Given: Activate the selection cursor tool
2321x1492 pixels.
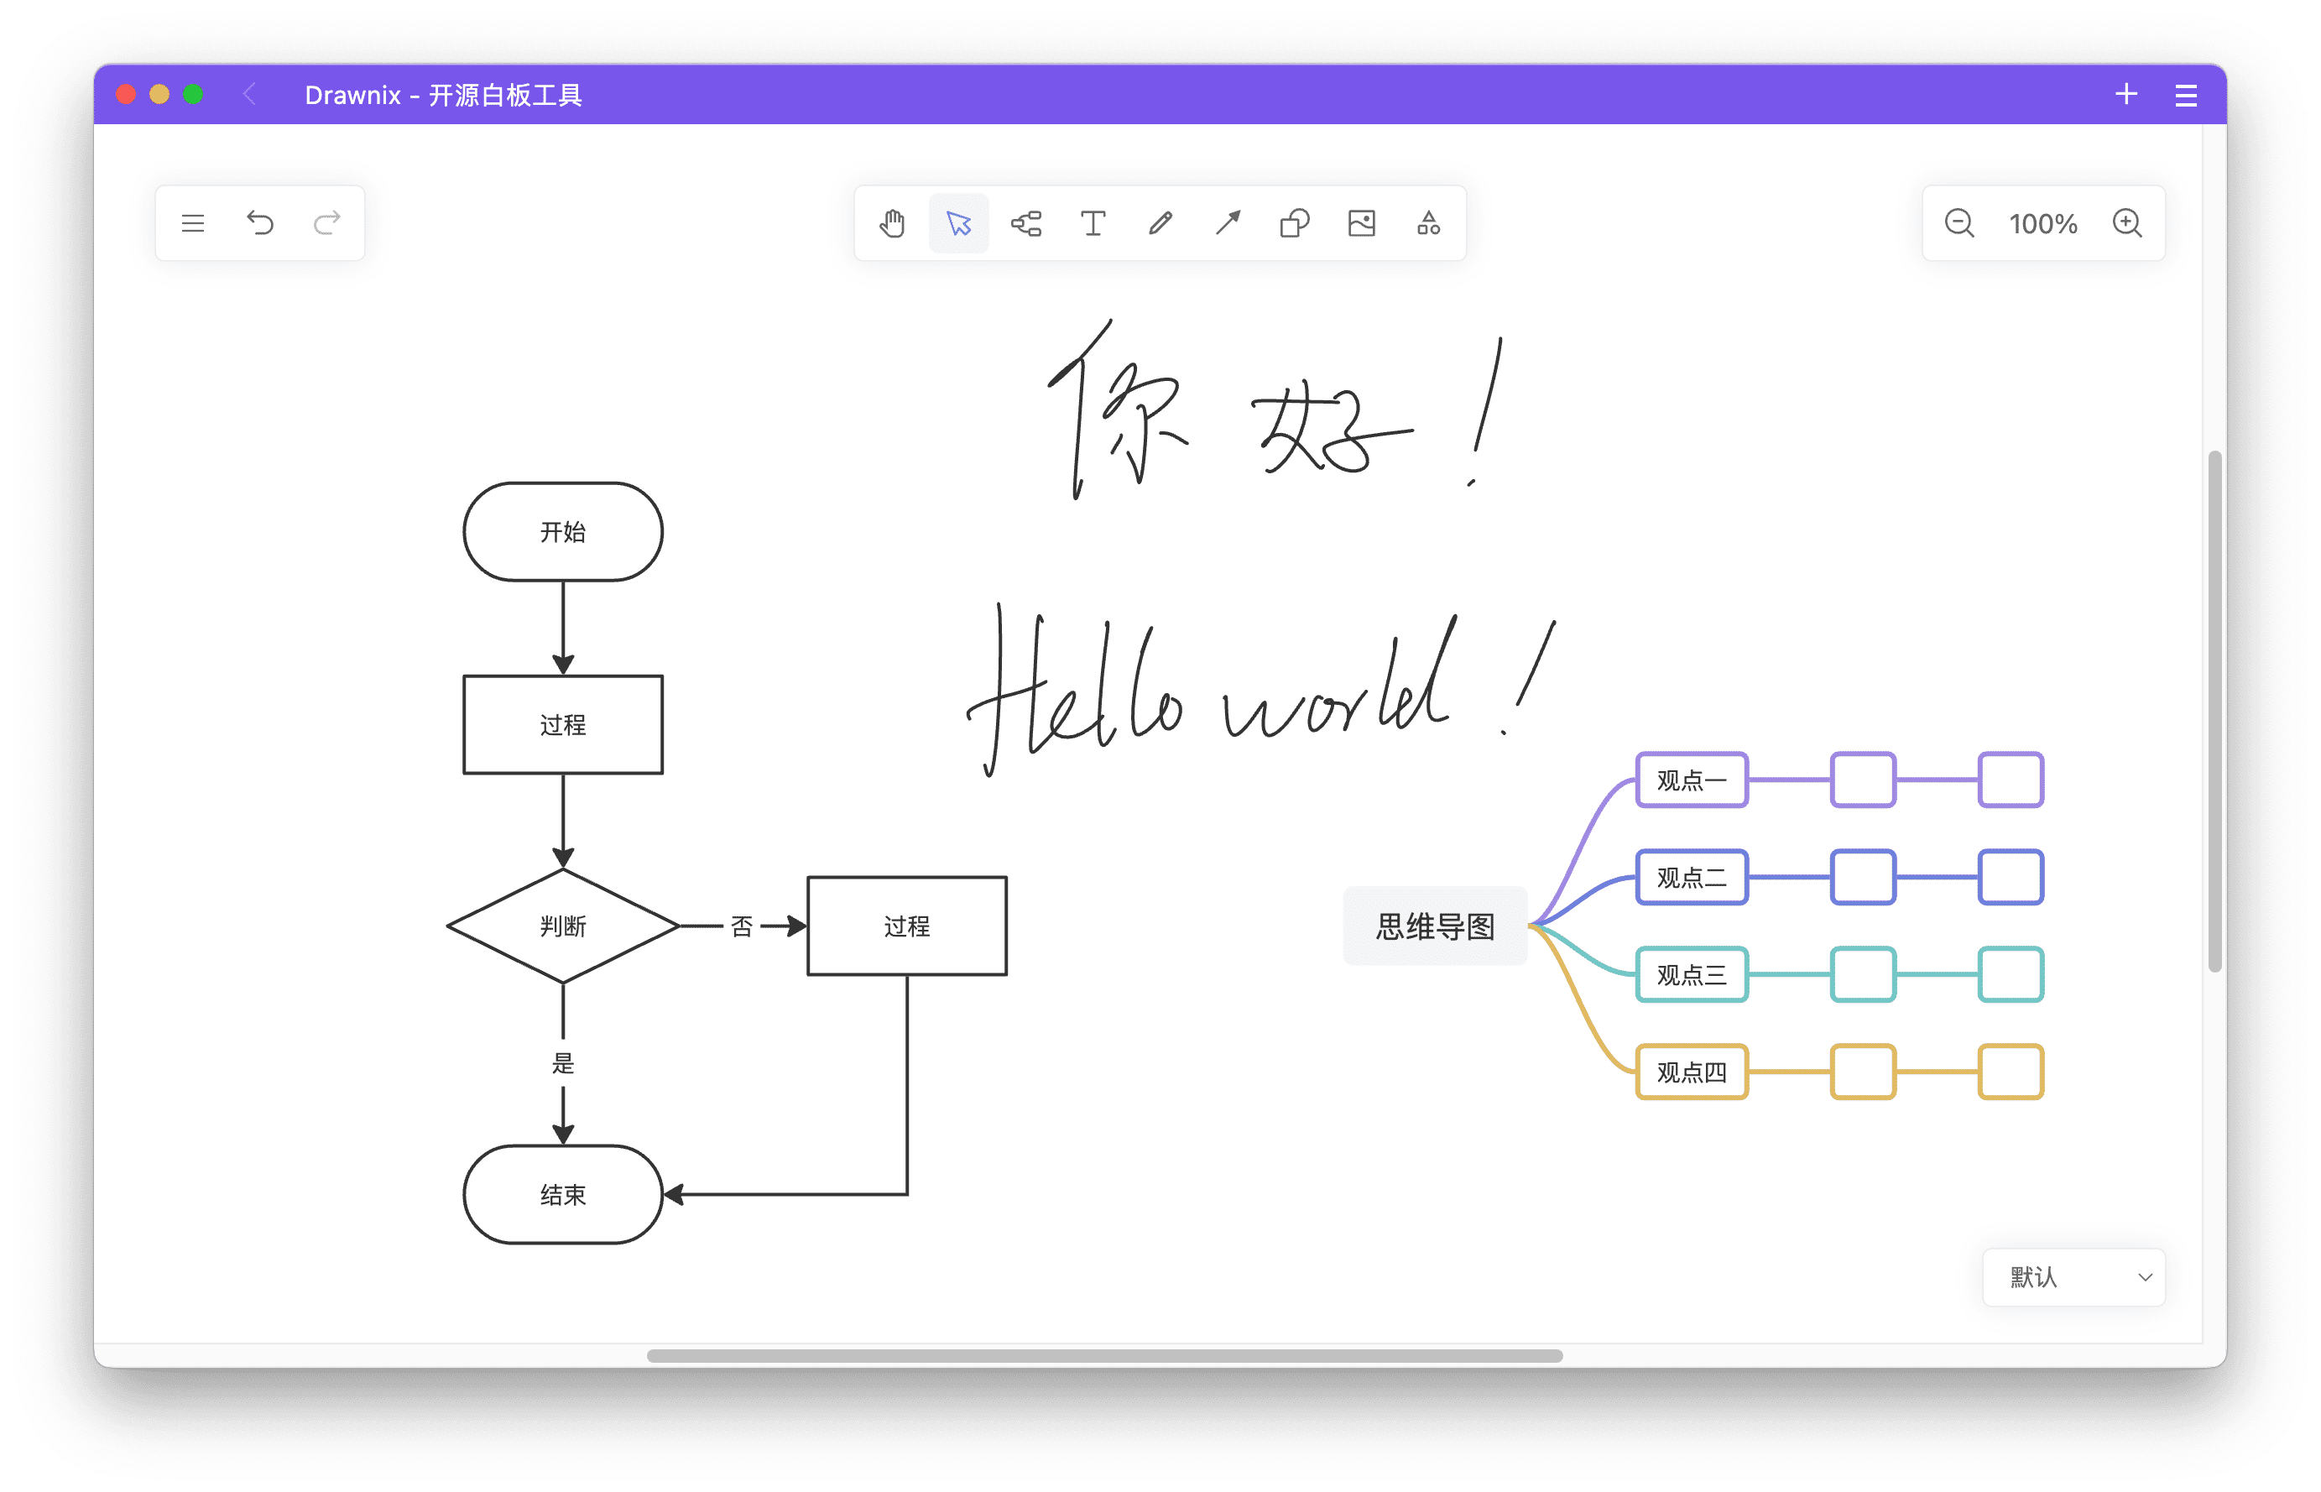Looking at the screenshot, I should pos(958,223).
